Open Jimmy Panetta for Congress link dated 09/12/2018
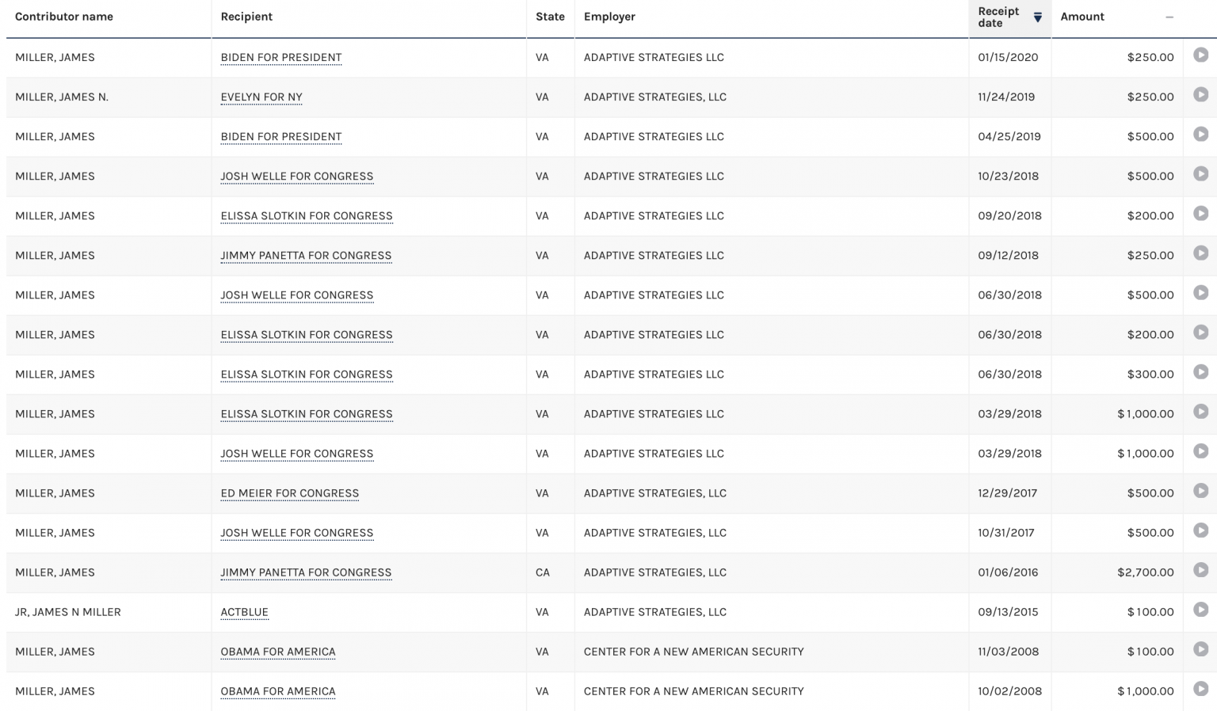Viewport: 1217px width, 711px height. [x=306, y=256]
